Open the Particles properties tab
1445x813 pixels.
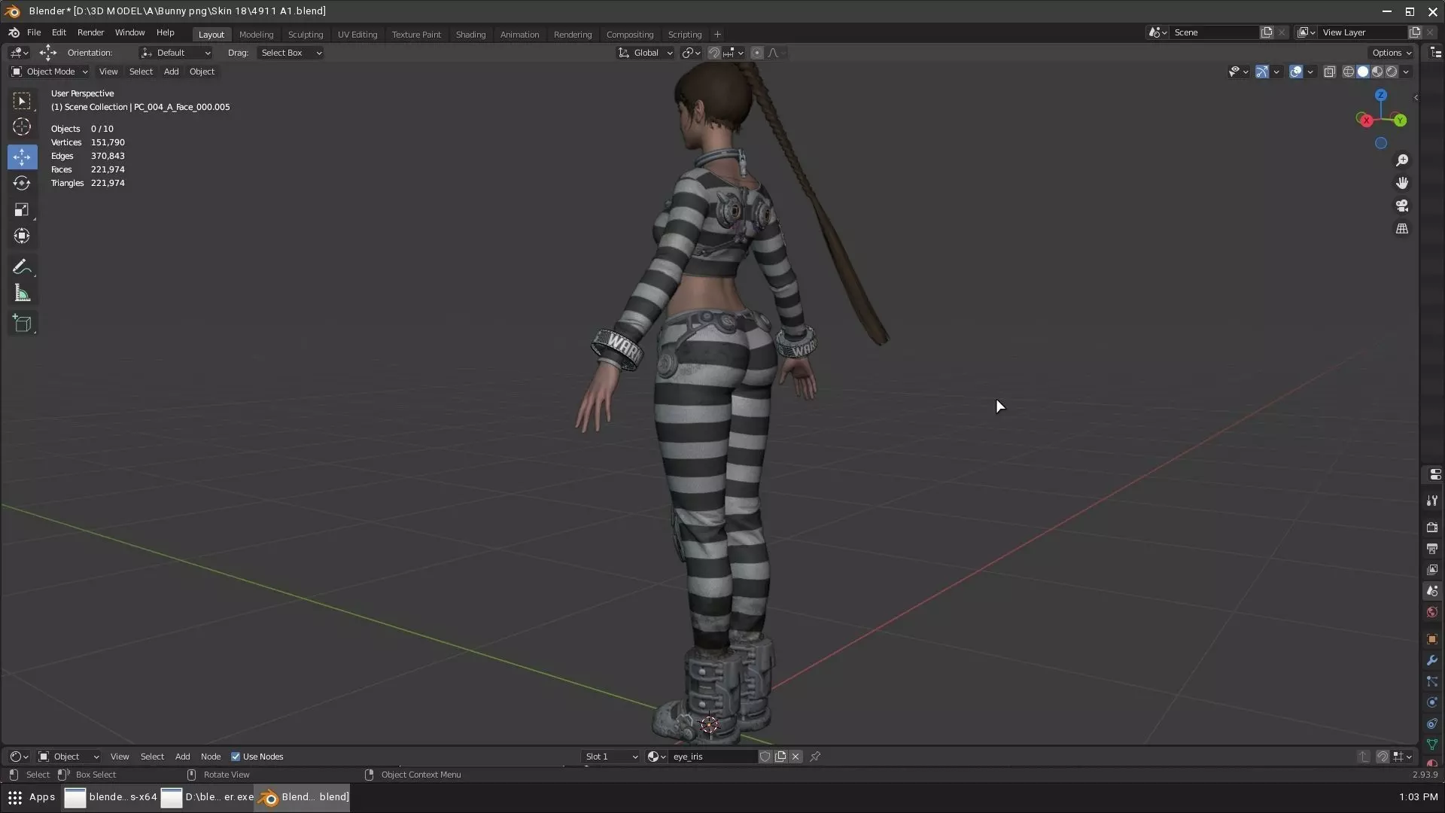1432,681
